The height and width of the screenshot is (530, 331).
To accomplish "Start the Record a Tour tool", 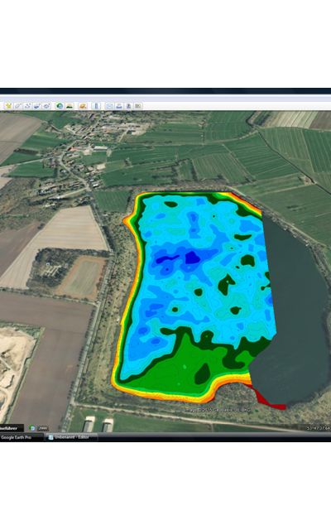I will [46, 106].
